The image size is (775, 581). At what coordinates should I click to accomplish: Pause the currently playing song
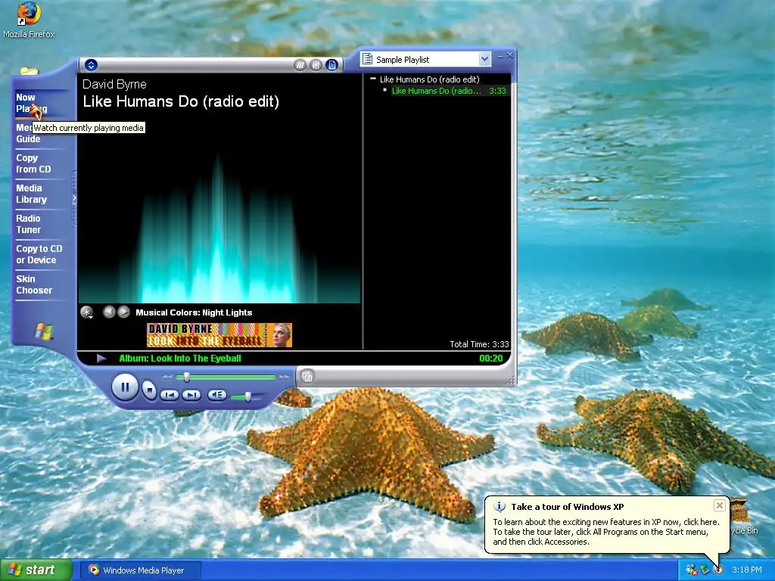point(125,387)
